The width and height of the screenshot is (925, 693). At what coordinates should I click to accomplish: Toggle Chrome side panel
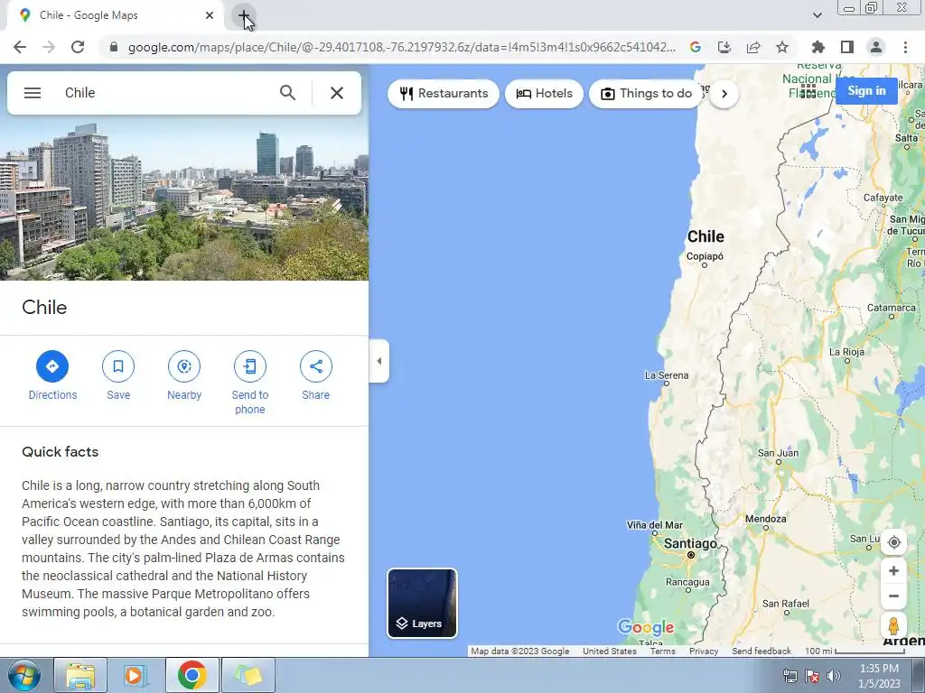(847, 47)
